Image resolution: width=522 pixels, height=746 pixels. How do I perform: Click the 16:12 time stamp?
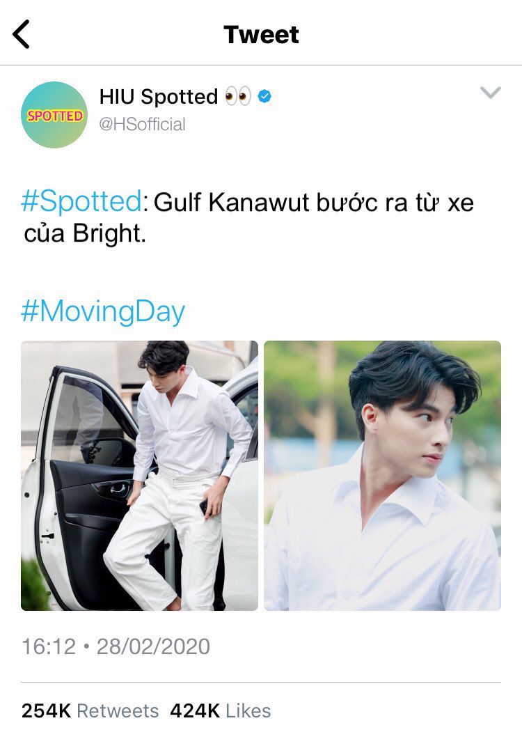tap(49, 646)
